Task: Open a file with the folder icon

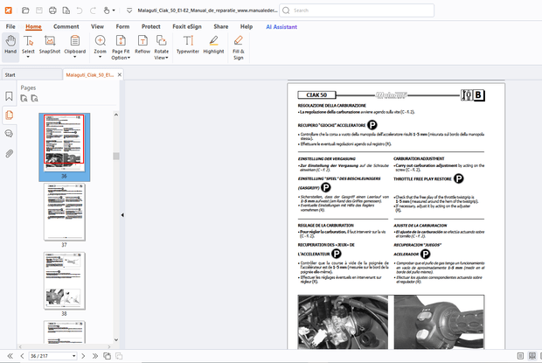Action: pos(25,10)
